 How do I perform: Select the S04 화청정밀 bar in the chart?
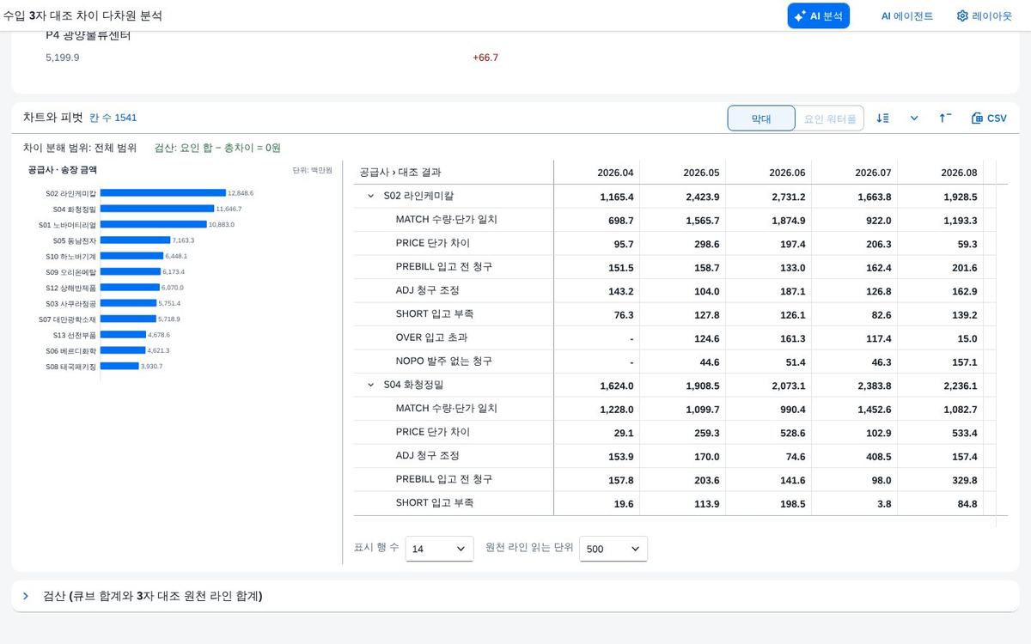pos(157,209)
